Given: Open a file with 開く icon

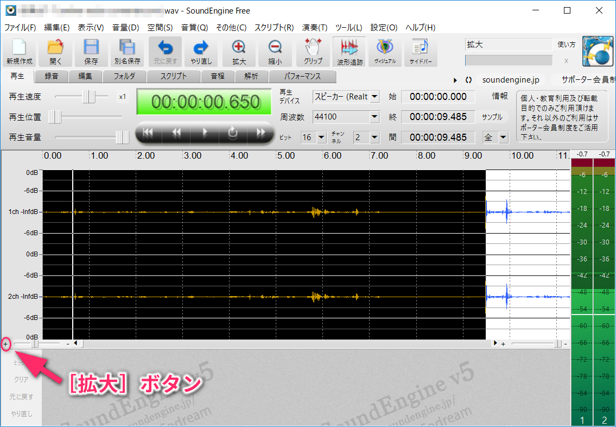Looking at the screenshot, I should (55, 52).
